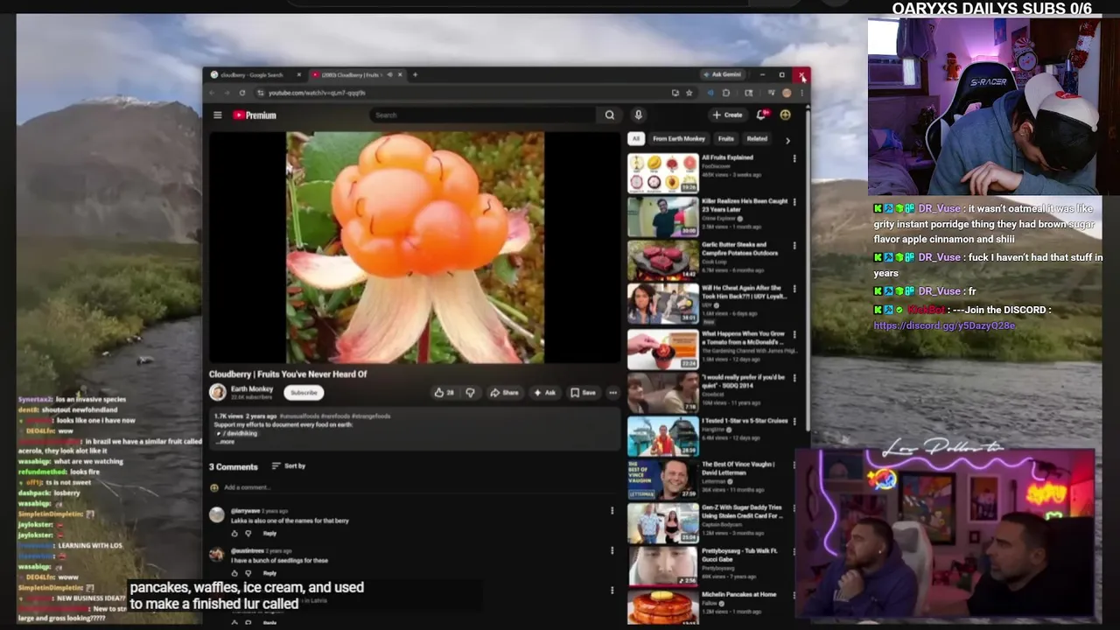Select the All filter chip

636,139
